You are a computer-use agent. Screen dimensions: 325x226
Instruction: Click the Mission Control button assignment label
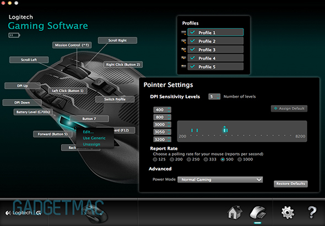[x=72, y=45]
